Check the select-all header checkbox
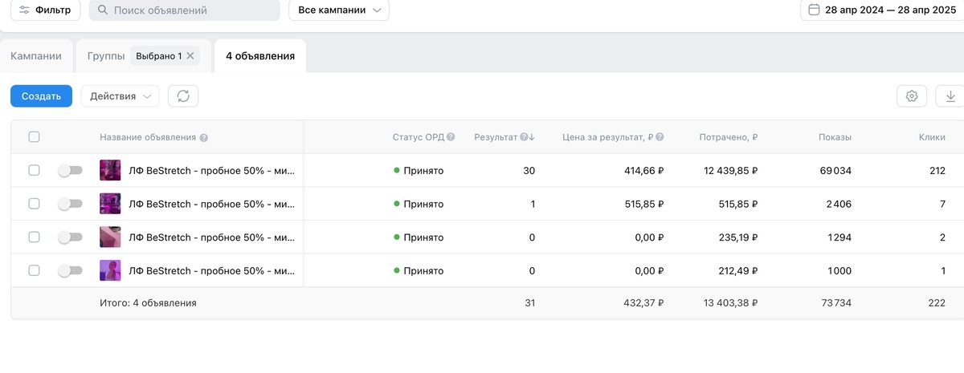The image size is (964, 373). pyautogui.click(x=34, y=137)
